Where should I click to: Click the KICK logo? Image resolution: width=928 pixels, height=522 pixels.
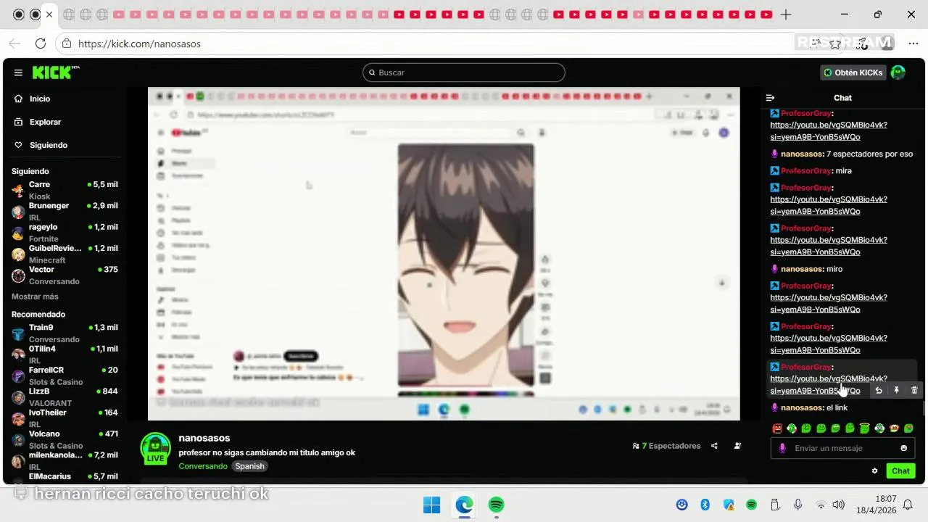tap(55, 72)
